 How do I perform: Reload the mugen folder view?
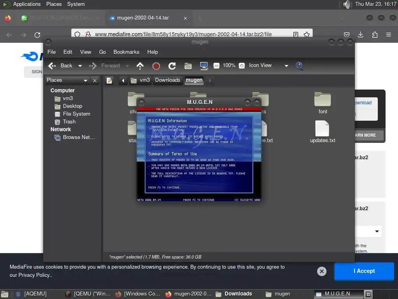pyautogui.click(x=172, y=66)
